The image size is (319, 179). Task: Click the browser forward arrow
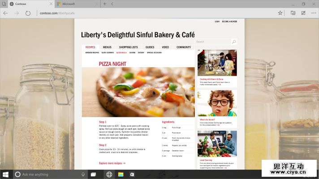point(17,13)
